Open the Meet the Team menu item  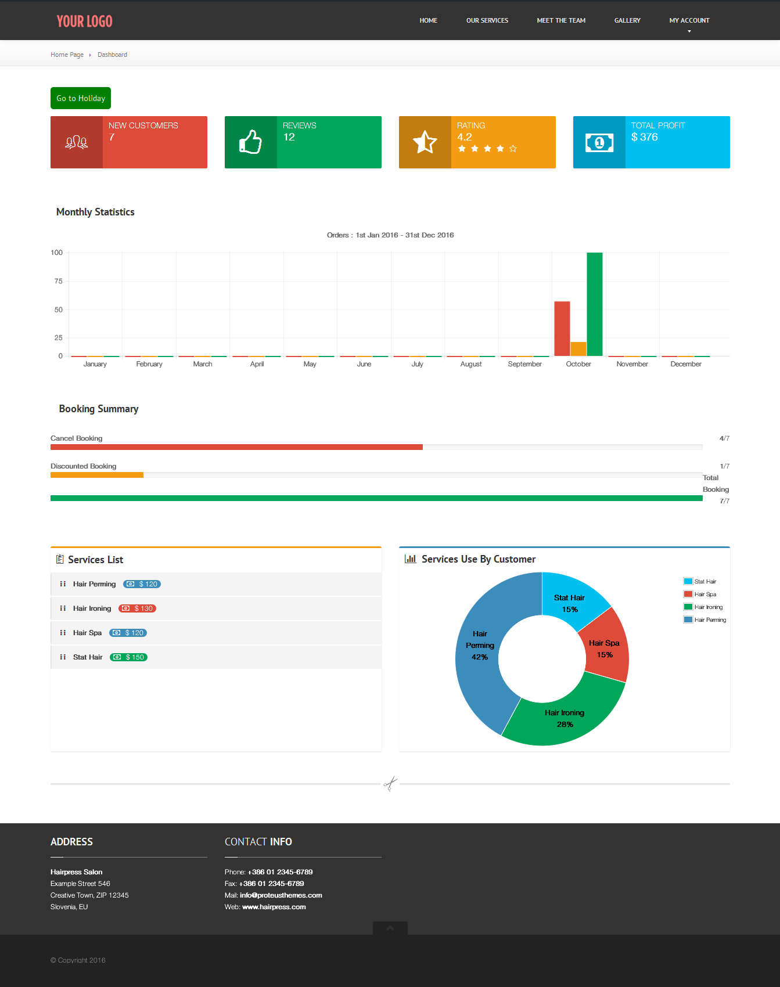pos(561,20)
